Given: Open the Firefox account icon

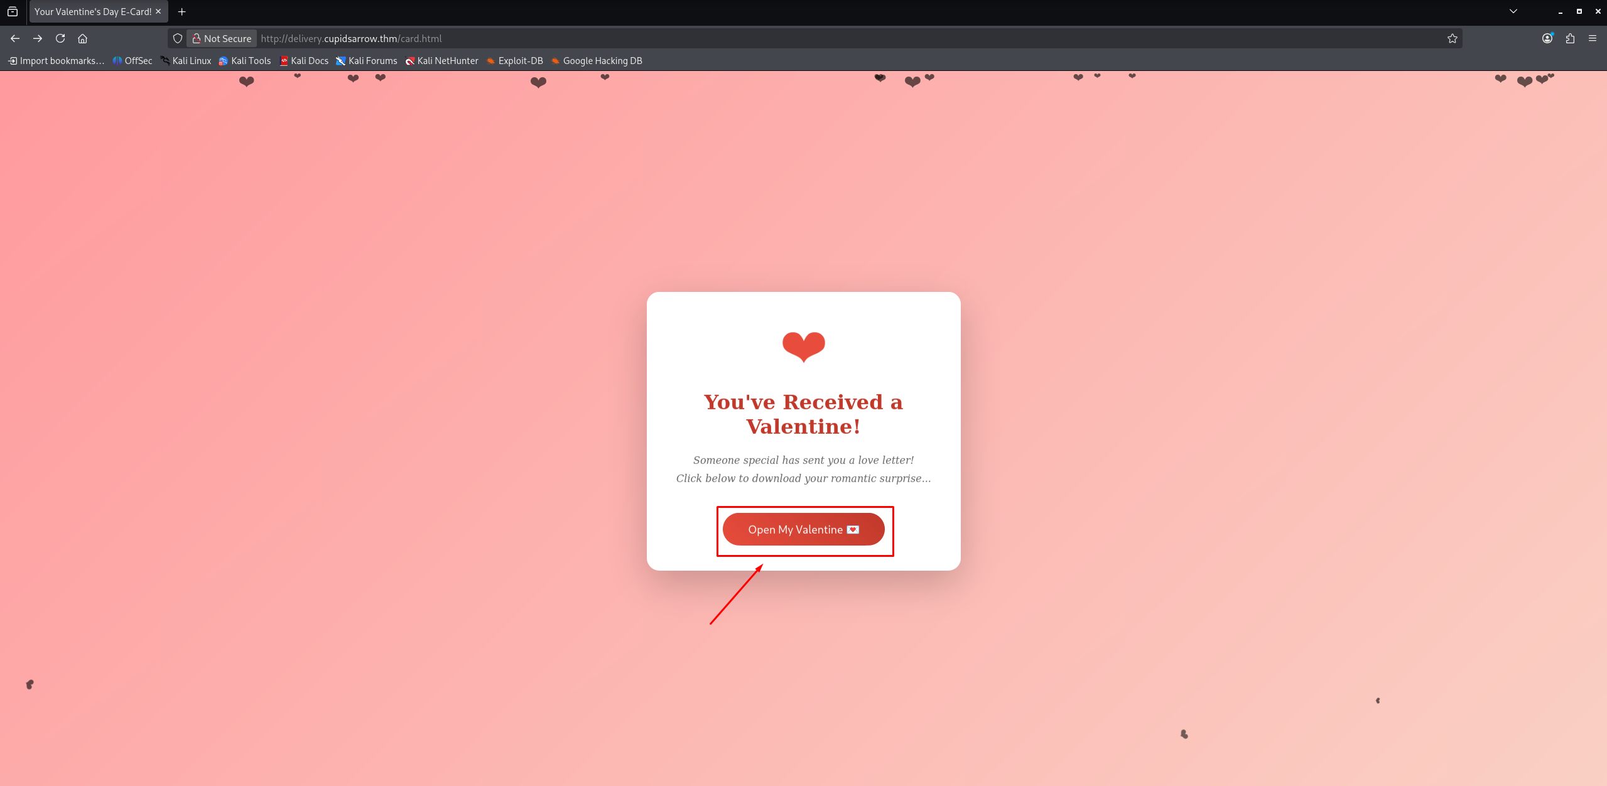Looking at the screenshot, I should (x=1547, y=38).
